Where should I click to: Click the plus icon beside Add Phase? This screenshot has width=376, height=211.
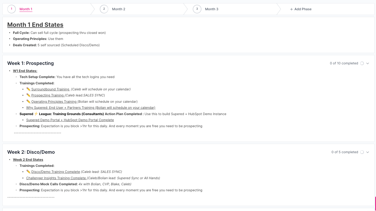tap(291, 9)
